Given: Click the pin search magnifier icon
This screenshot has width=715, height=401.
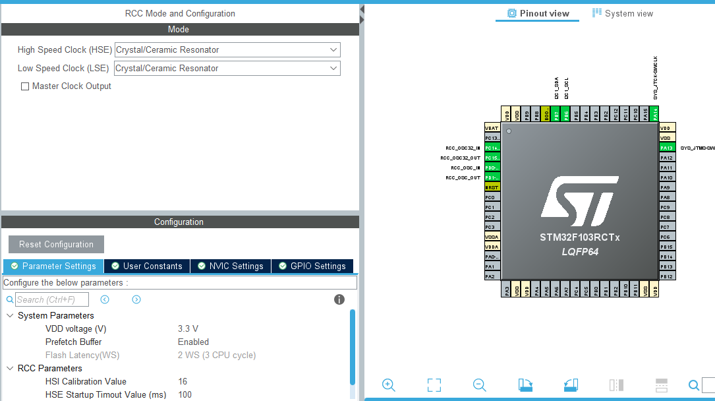Looking at the screenshot, I should [x=693, y=385].
